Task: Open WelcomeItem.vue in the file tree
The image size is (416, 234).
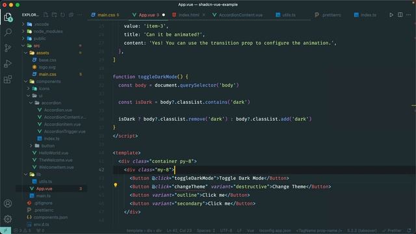Action: (x=57, y=168)
